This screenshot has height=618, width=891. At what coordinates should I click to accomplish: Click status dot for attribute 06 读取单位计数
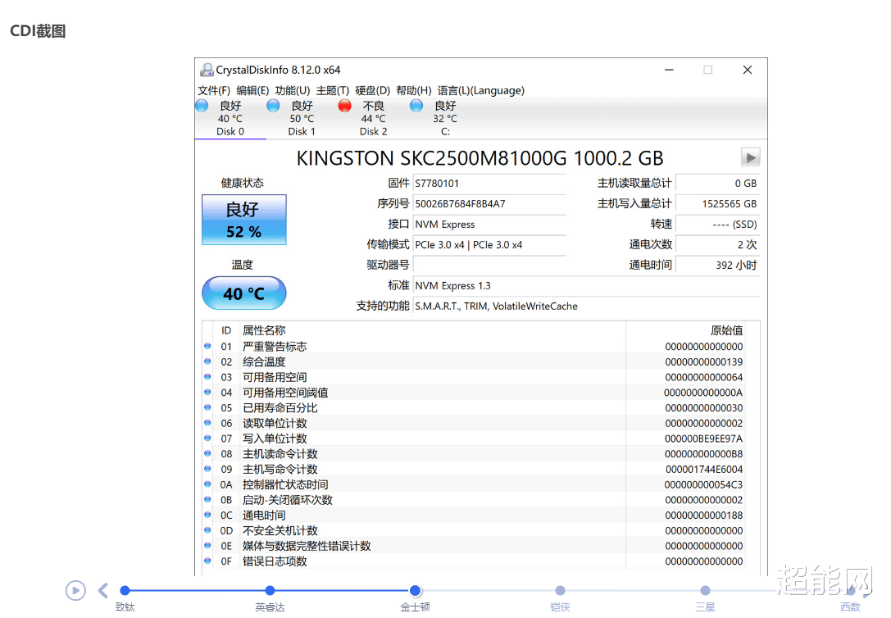pyautogui.click(x=207, y=423)
